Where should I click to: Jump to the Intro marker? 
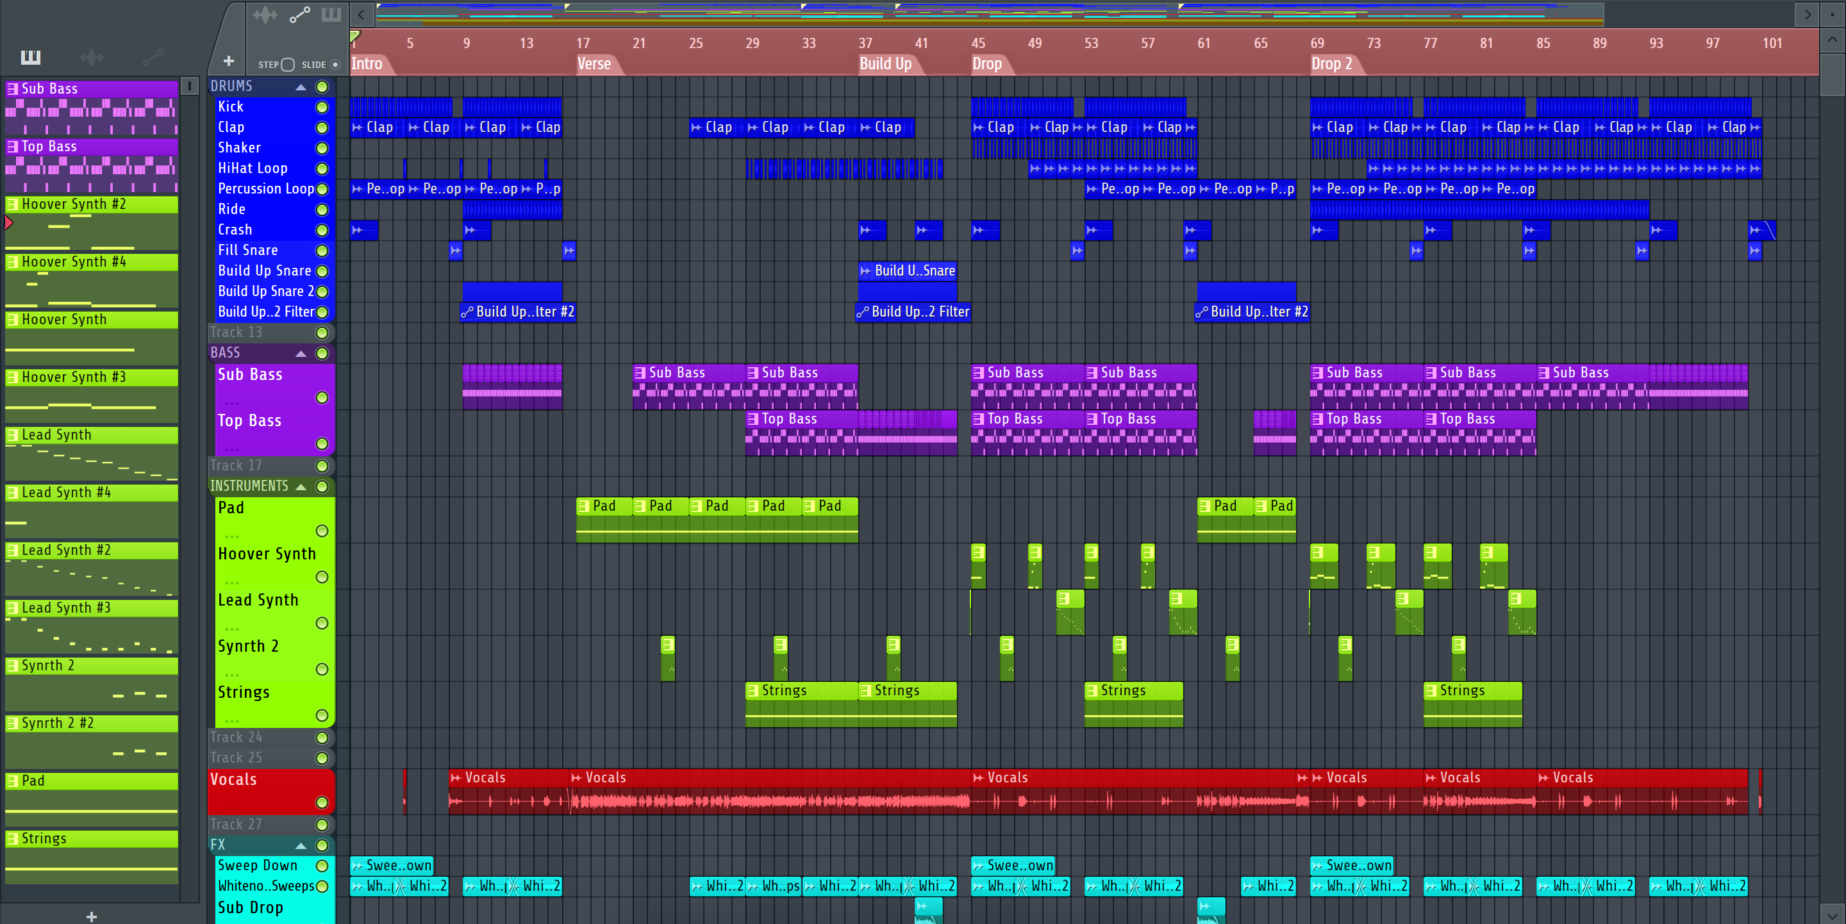[x=367, y=63]
